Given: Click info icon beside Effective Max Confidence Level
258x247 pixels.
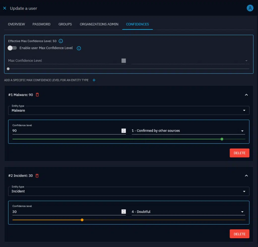Looking at the screenshot, I should pos(61,41).
